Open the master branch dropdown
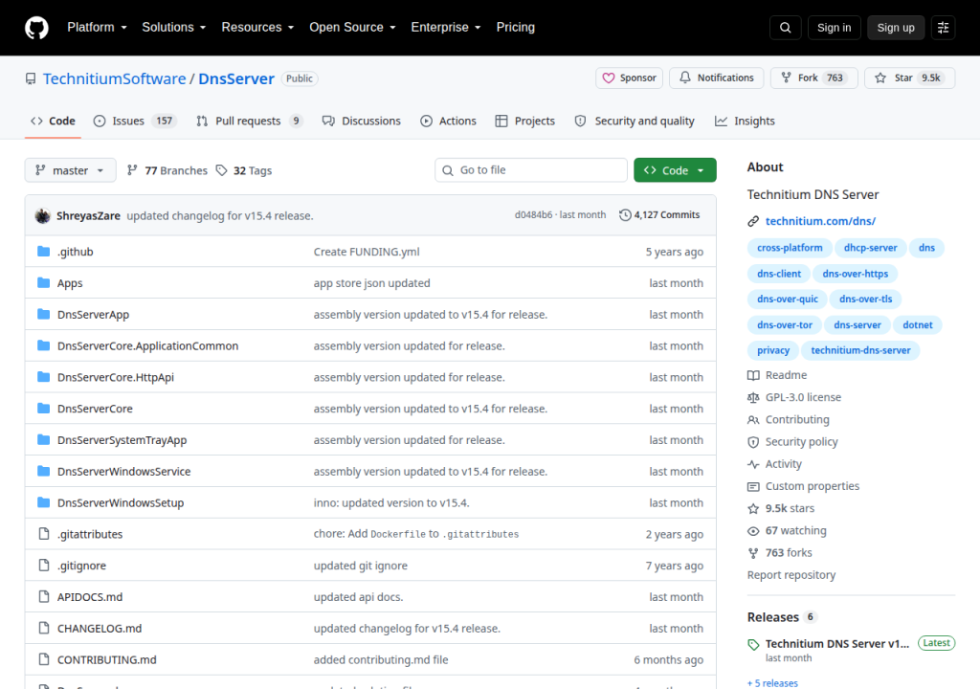This screenshot has height=689, width=980. point(70,170)
